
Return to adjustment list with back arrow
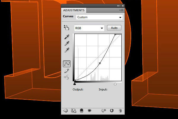[66, 111]
